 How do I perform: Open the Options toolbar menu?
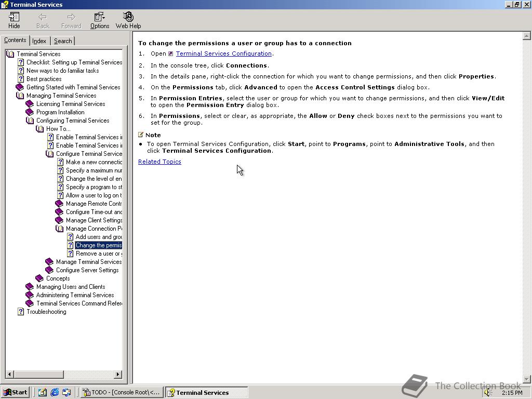click(x=100, y=20)
